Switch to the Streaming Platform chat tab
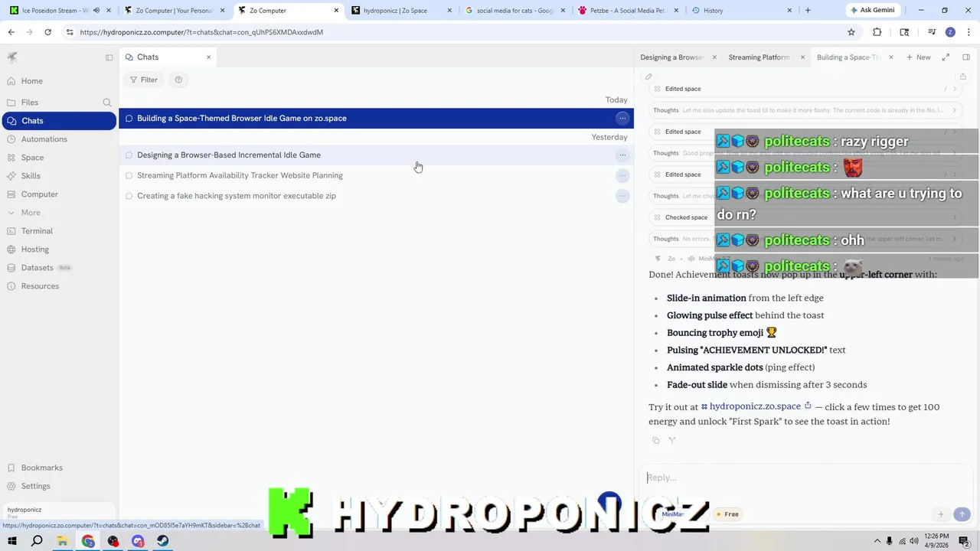The image size is (980, 551). point(759,57)
